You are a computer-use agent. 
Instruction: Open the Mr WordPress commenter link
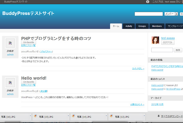point(173,89)
